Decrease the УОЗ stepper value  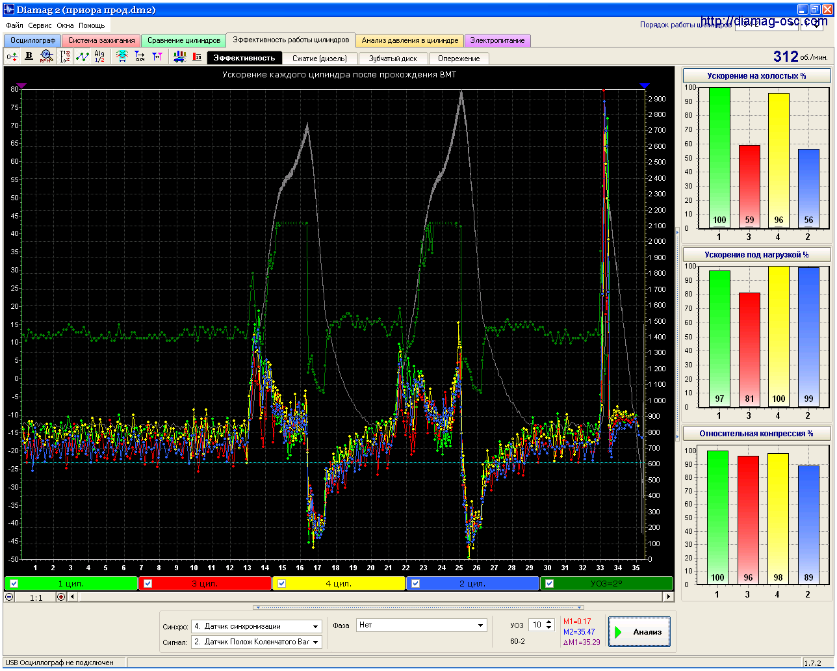coord(549,628)
